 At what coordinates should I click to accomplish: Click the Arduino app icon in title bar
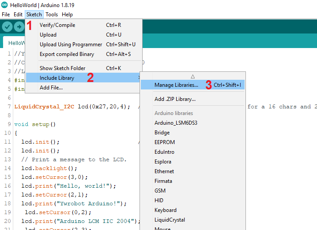point(4,5)
